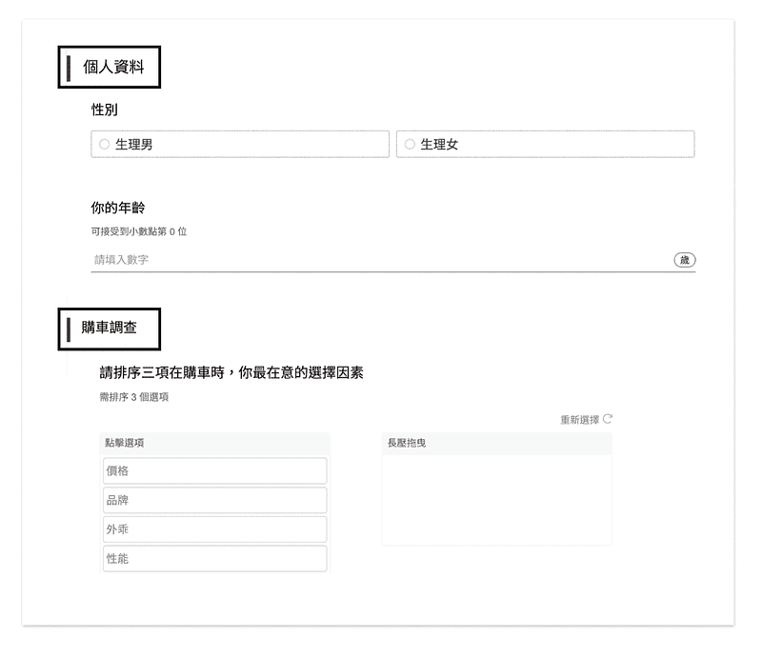This screenshot has height=658, width=762.
Task: Choose the 性能 ranking option
Action: [215, 558]
